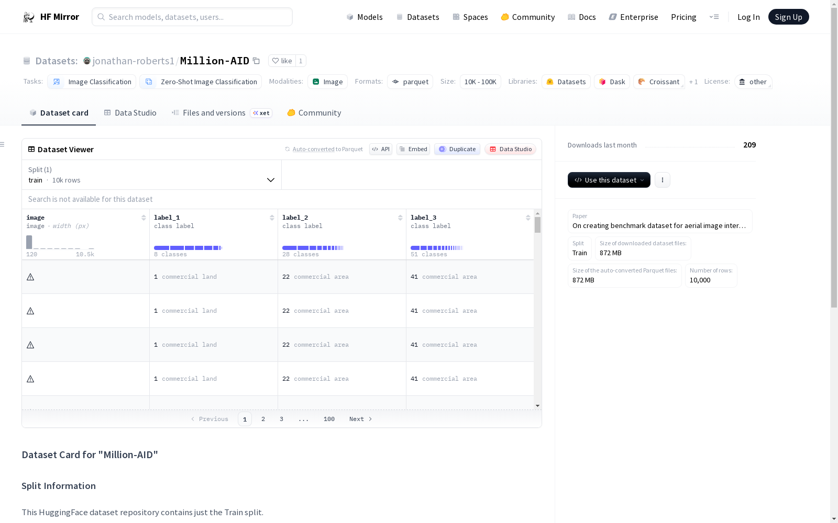Image resolution: width=838 pixels, height=523 pixels.
Task: Click the image width histogram bar
Action: [29, 242]
